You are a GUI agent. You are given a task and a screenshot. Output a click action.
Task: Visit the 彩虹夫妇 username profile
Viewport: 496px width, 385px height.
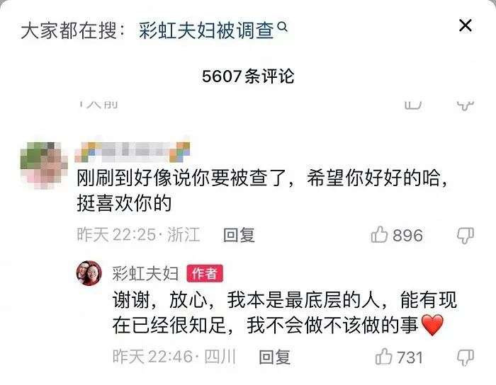(x=145, y=273)
